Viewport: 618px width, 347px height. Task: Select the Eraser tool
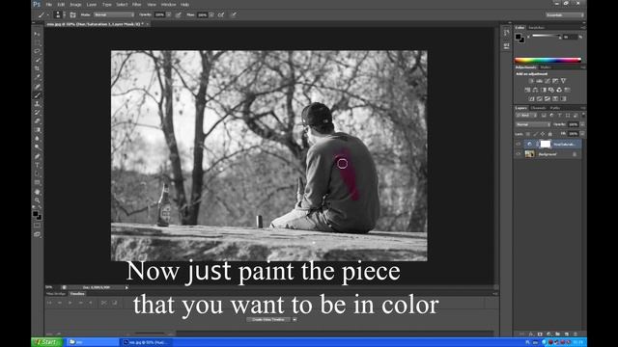[37, 121]
